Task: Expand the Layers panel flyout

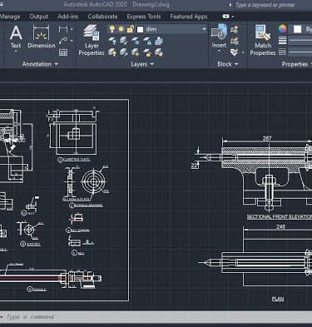Action: [151, 64]
